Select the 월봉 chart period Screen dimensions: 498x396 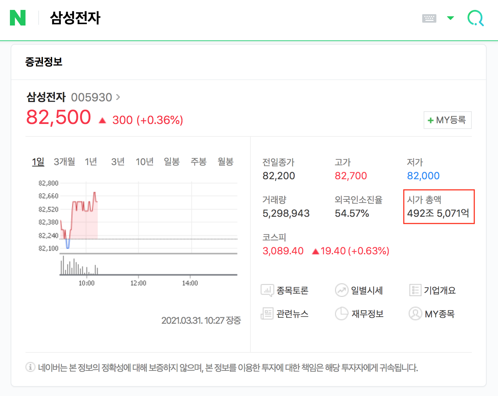tap(225, 162)
